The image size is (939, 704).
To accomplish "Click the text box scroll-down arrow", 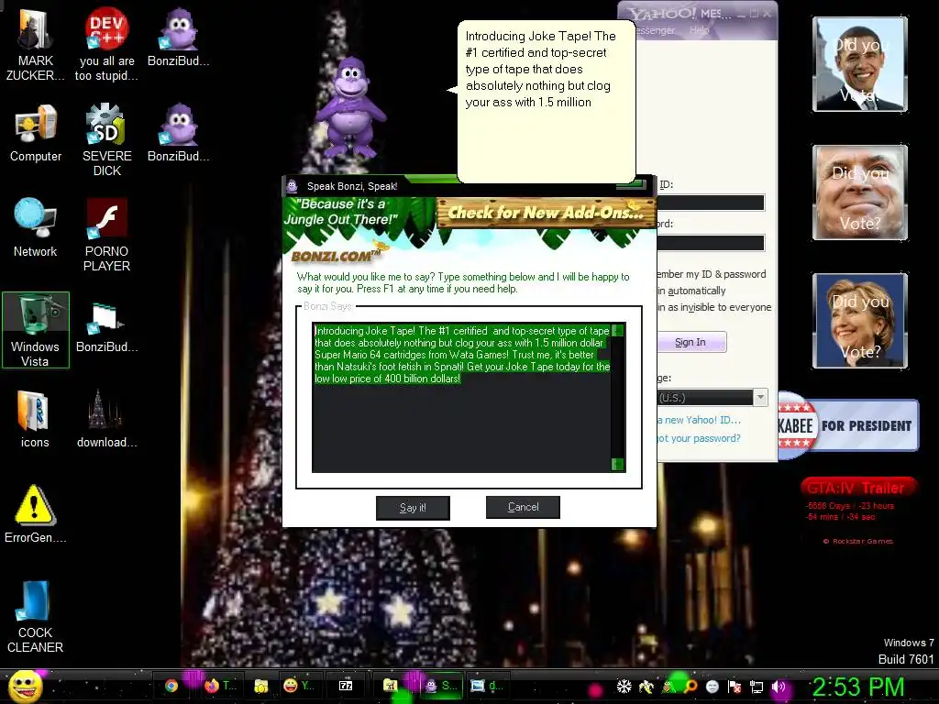I will 618,465.
